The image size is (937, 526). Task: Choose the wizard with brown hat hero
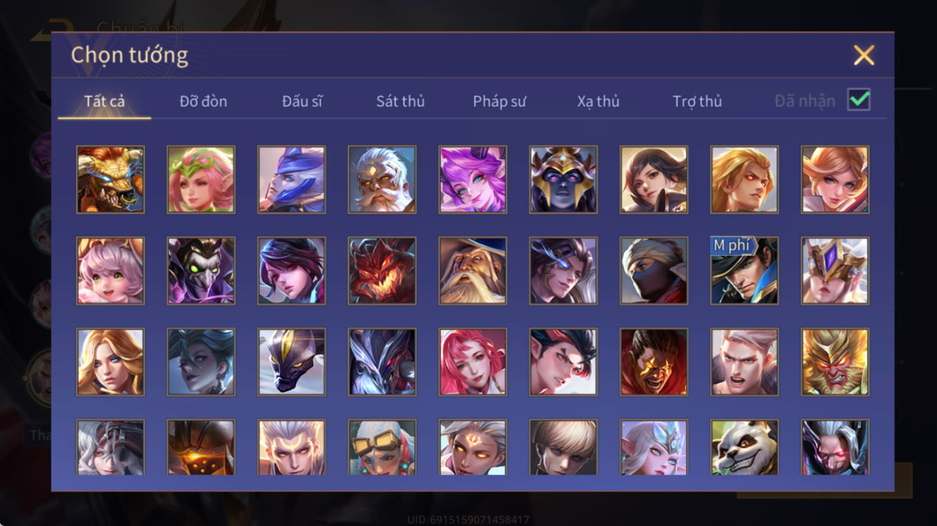point(473,271)
